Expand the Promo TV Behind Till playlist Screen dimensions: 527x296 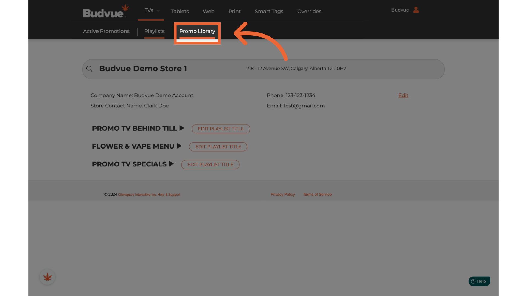182,128
